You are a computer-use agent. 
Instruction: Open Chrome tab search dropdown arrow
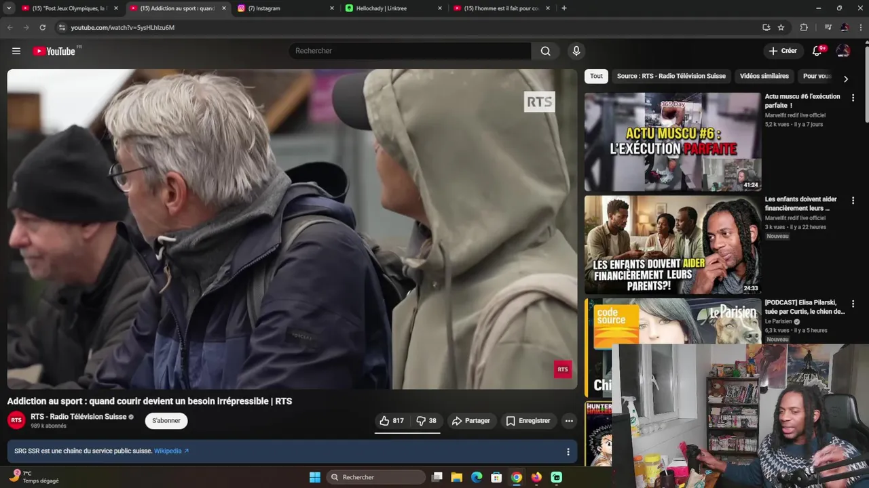pyautogui.click(x=9, y=8)
